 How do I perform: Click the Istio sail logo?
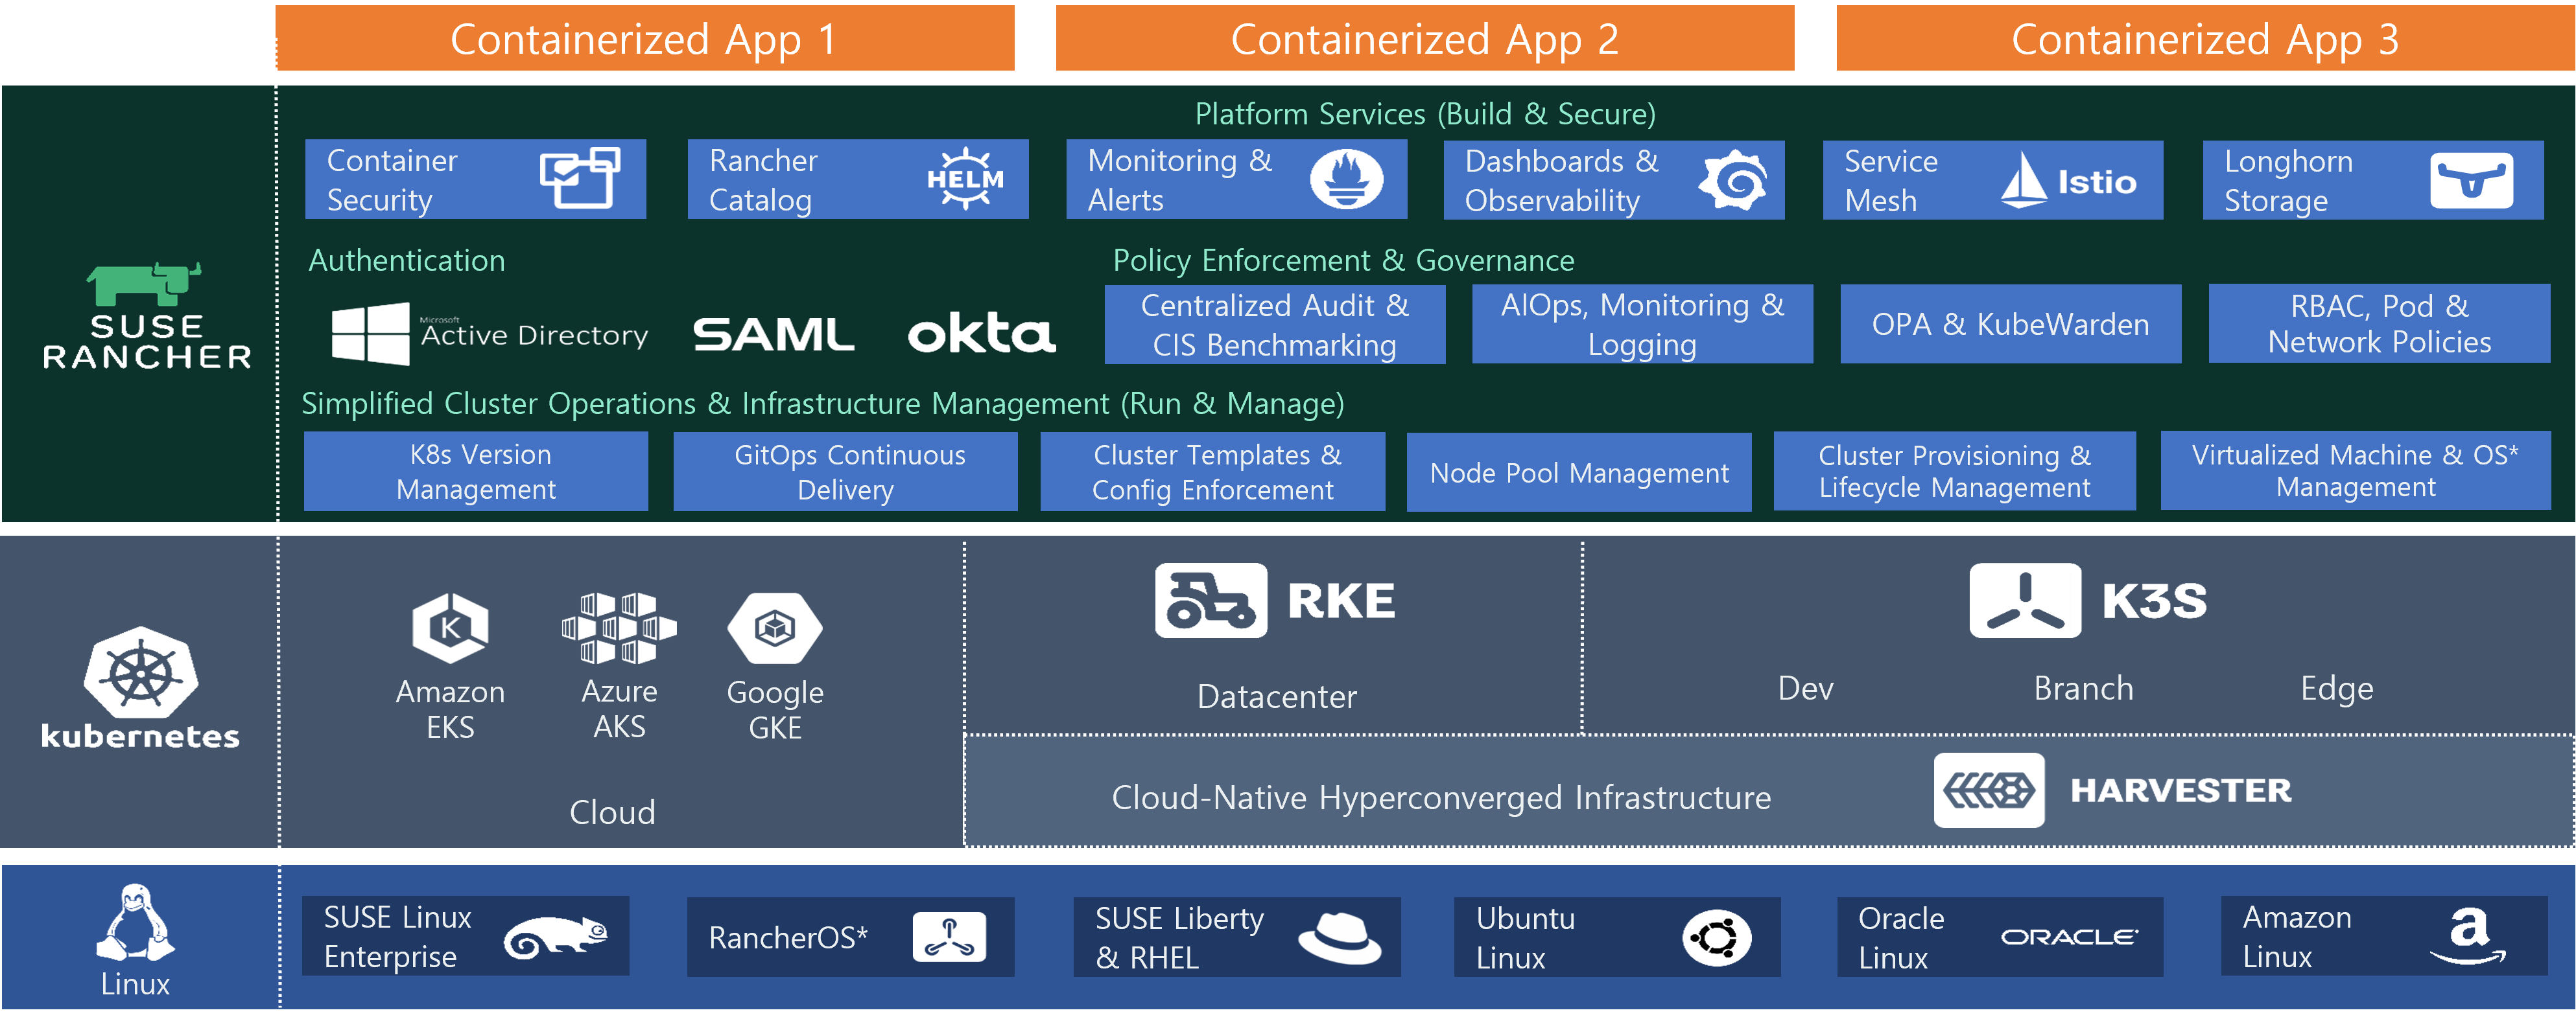coord(2024,180)
